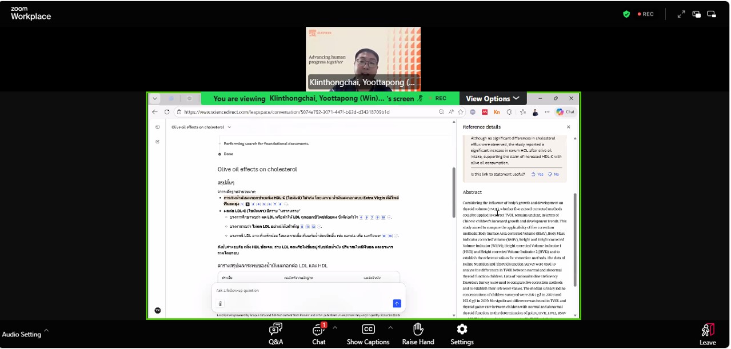The image size is (731, 349).
Task: Click the attachment icon in question box
Action: pyautogui.click(x=220, y=304)
